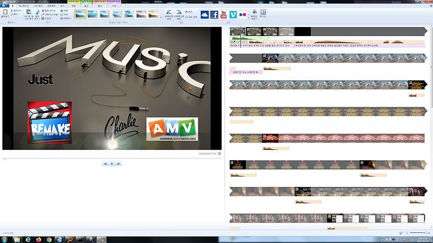The height and width of the screenshot is (243, 433).
Task: Open the Visual Effects ribbon tab
Action: 38,5
